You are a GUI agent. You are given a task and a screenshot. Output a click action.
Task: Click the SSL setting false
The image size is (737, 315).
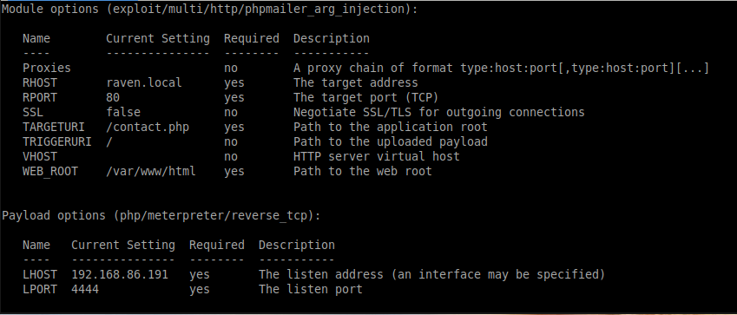tap(123, 112)
